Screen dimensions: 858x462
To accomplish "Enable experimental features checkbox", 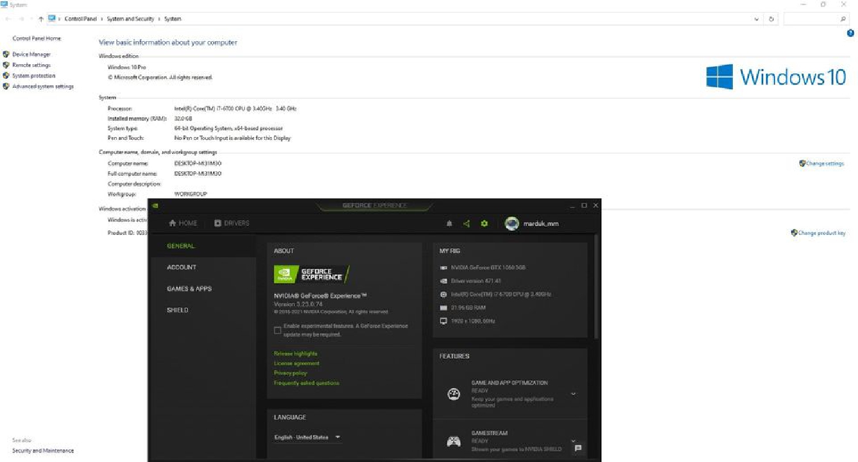I will (277, 330).
